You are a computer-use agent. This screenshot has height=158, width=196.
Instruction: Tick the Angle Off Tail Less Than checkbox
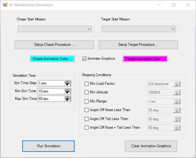(x=86, y=119)
